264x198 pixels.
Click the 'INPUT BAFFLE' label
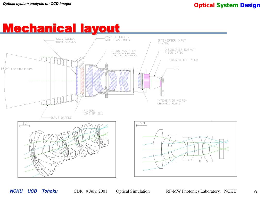(61, 118)
